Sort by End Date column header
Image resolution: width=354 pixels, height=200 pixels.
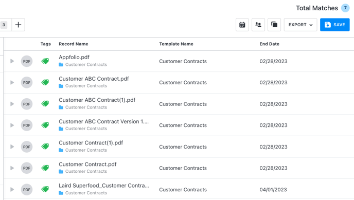pyautogui.click(x=269, y=44)
